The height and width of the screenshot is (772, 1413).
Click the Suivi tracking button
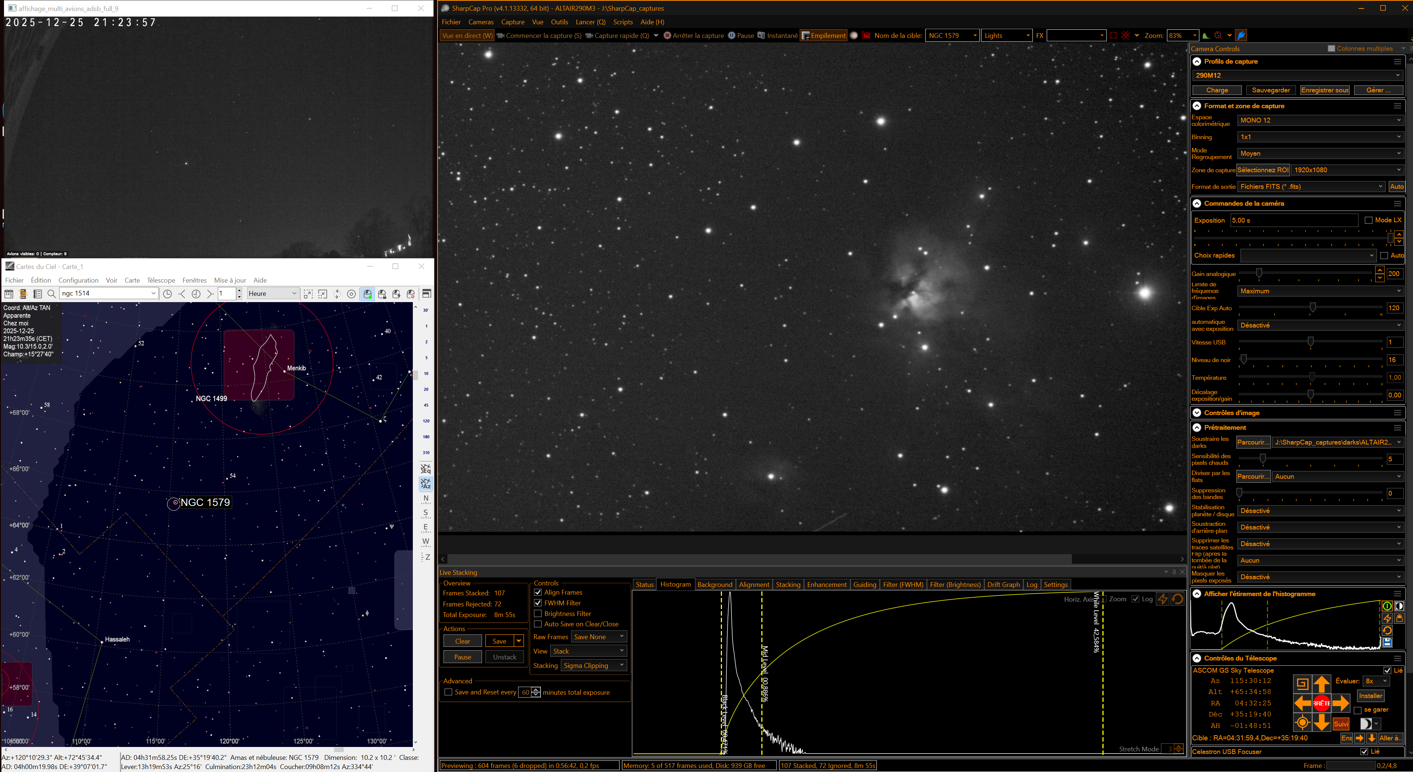pyautogui.click(x=1341, y=724)
